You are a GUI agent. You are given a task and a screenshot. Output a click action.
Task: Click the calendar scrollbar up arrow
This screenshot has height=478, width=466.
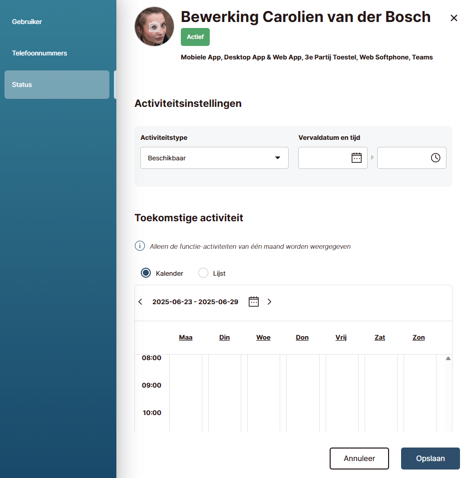point(448,359)
